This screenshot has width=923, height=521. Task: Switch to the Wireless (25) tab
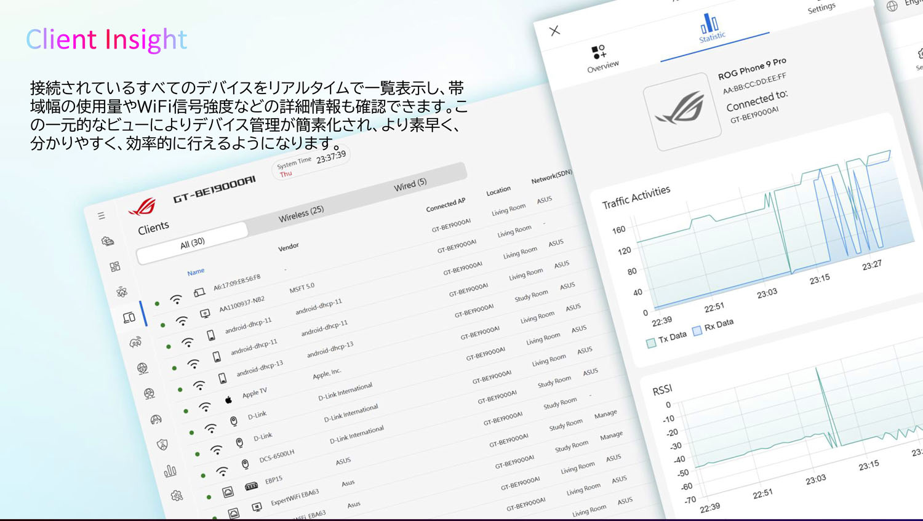[x=301, y=213]
